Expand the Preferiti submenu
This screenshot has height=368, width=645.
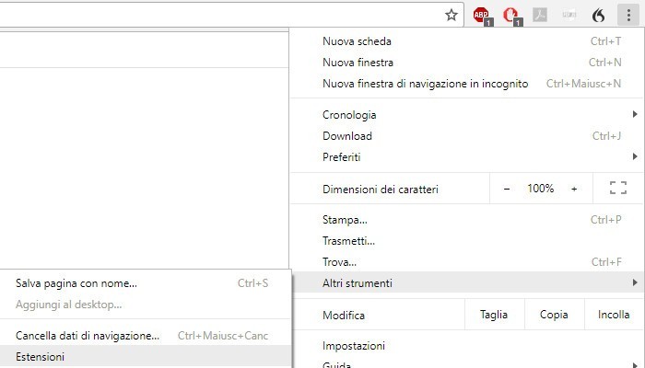[x=467, y=157]
